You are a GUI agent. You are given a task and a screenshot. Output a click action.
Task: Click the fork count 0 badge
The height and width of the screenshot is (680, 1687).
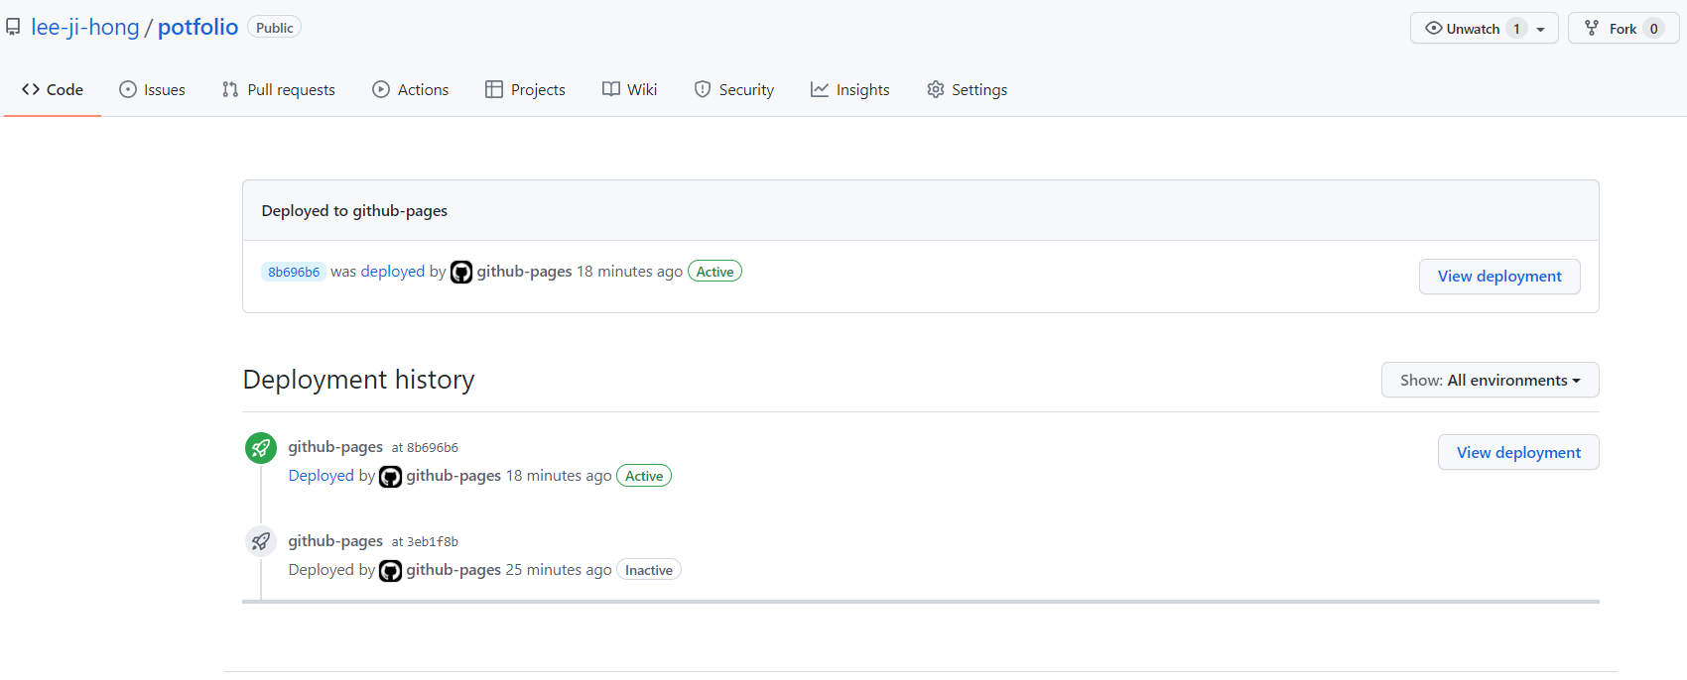tap(1653, 29)
